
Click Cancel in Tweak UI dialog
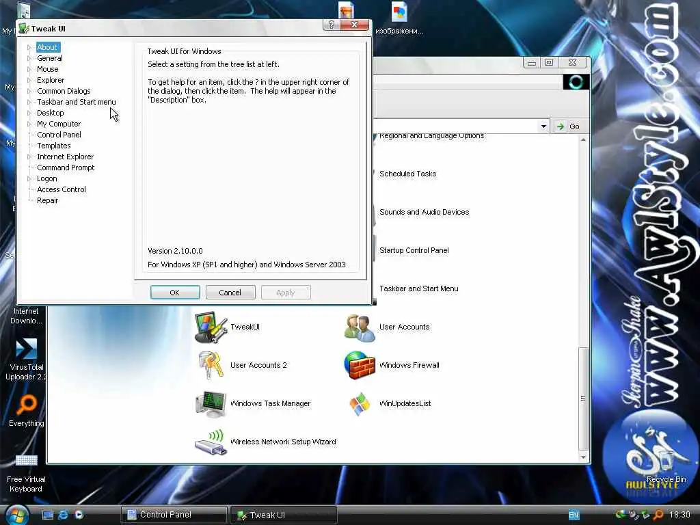coord(230,293)
